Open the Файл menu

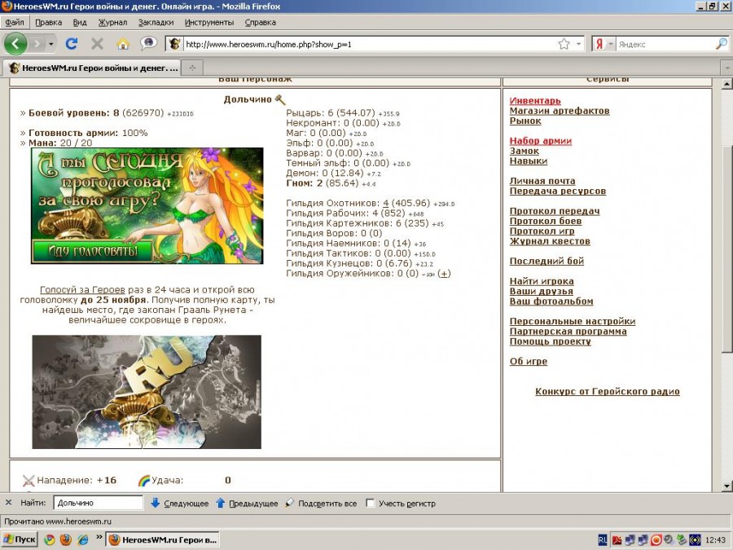(15, 22)
